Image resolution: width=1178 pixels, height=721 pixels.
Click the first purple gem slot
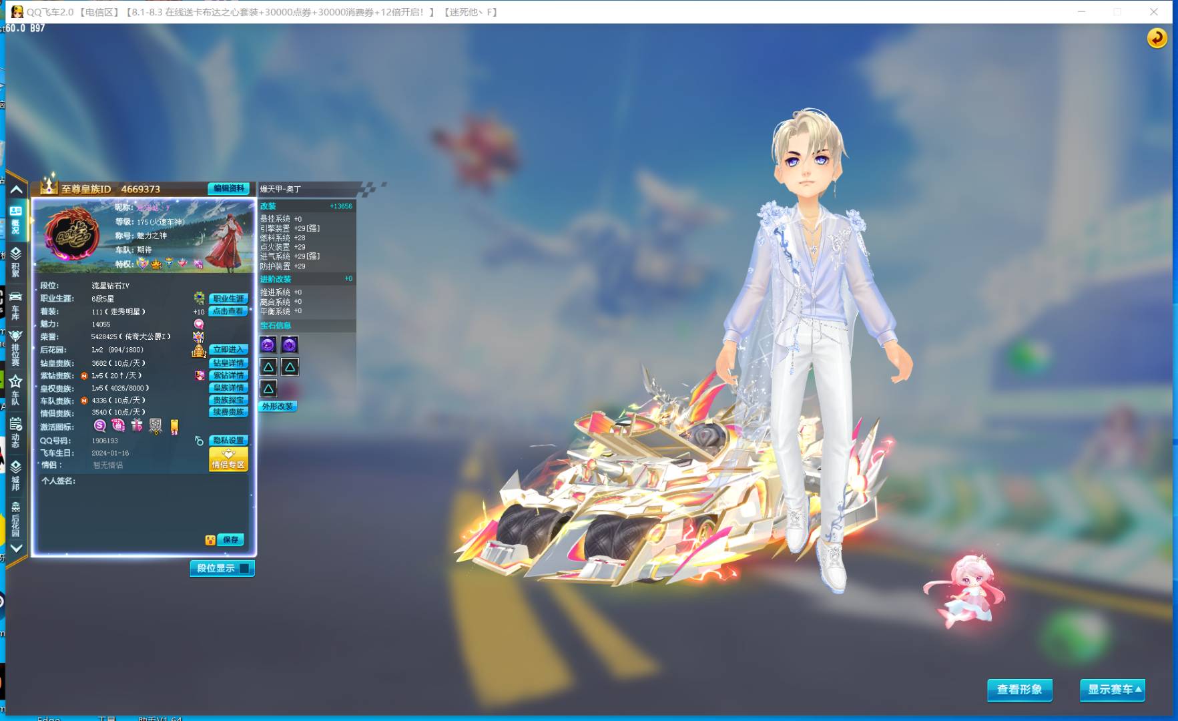pyautogui.click(x=268, y=344)
